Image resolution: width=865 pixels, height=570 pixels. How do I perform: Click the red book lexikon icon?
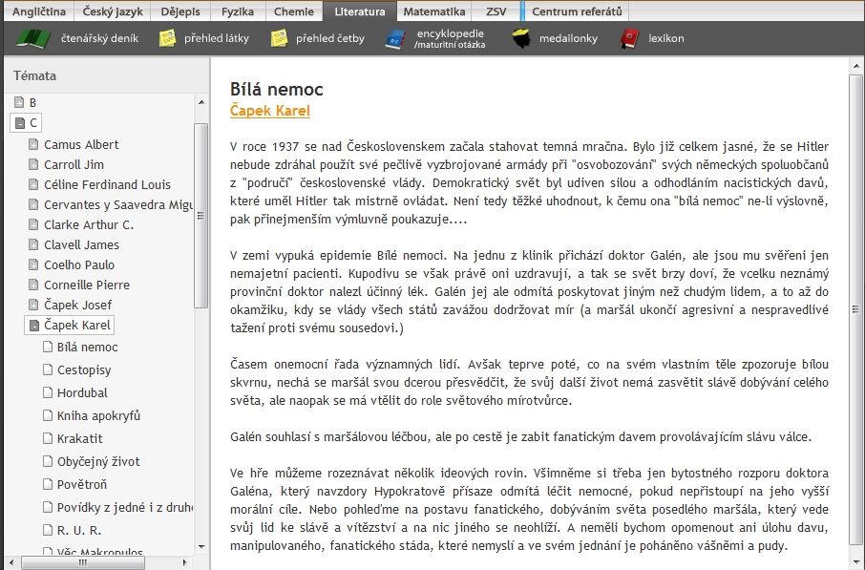point(628,38)
